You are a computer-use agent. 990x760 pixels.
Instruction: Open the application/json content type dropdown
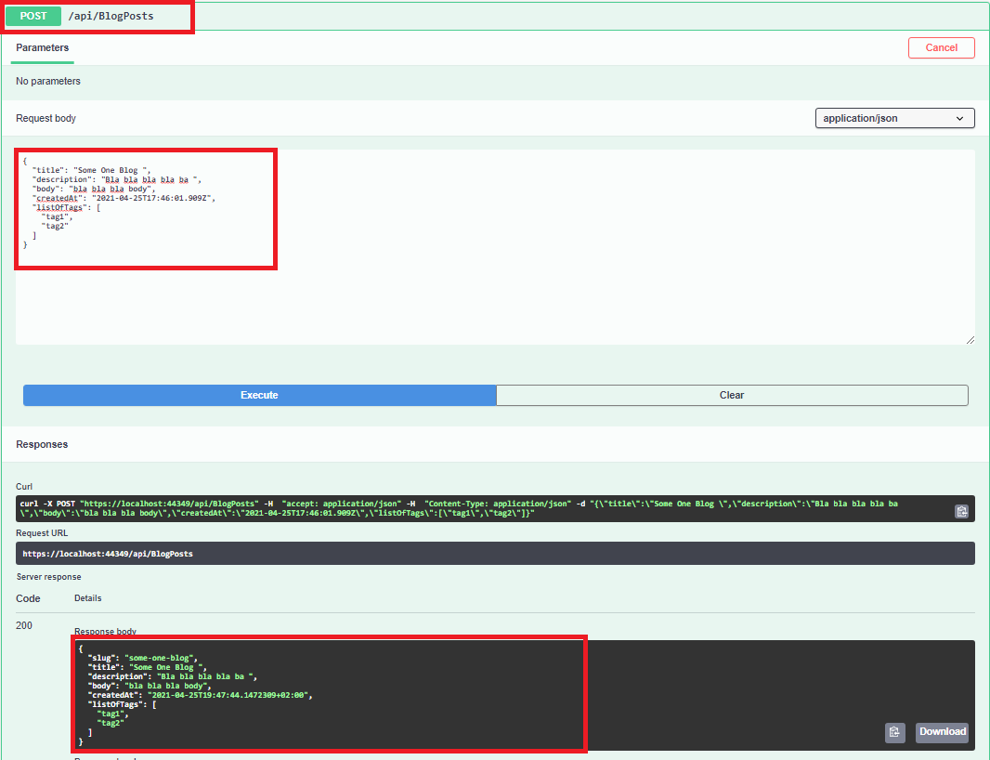[x=894, y=118]
